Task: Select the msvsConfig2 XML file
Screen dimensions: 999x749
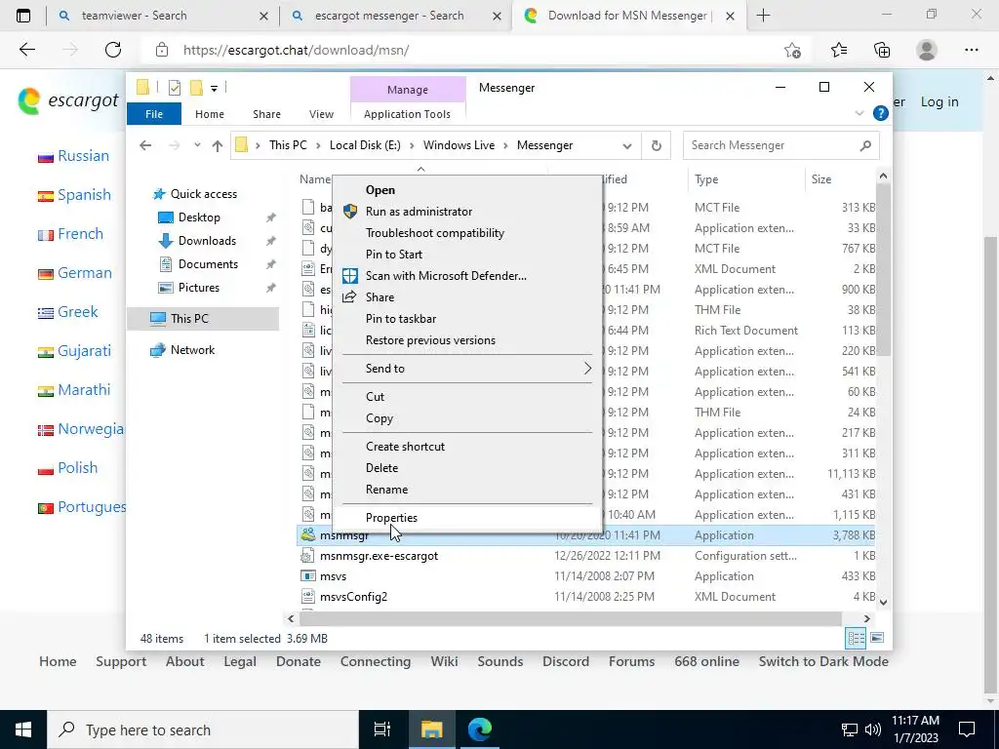Action: point(353,597)
